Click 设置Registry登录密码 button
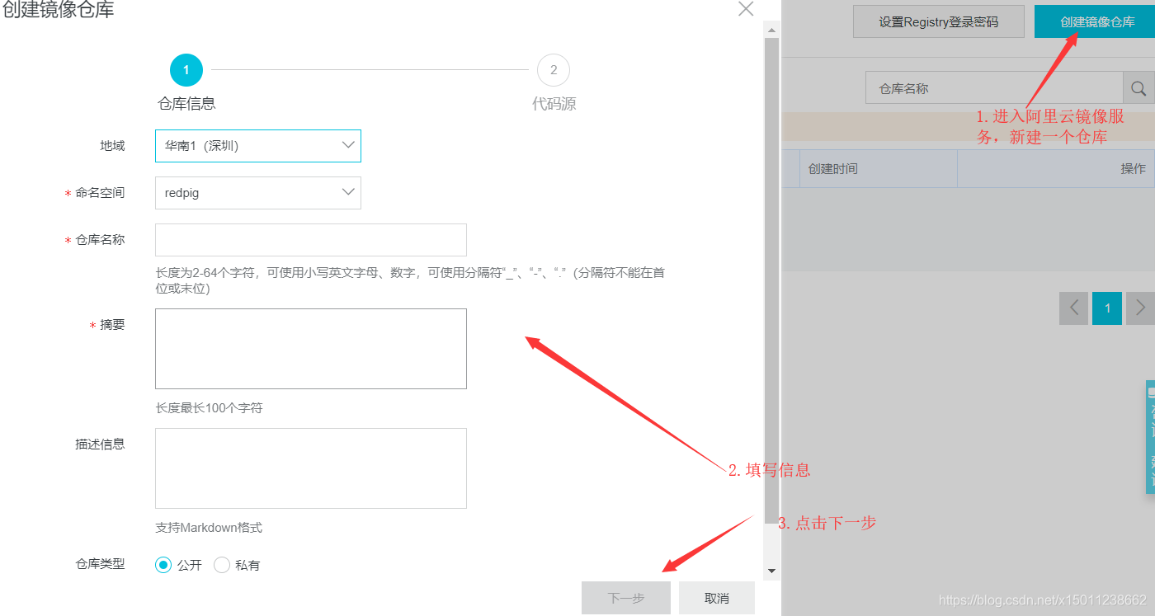This screenshot has width=1155, height=616. [x=939, y=21]
